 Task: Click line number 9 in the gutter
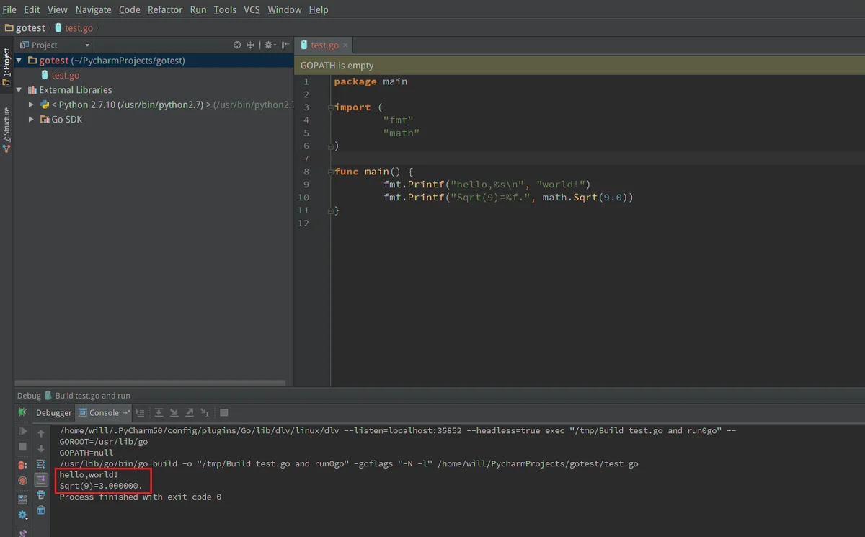(x=306, y=185)
